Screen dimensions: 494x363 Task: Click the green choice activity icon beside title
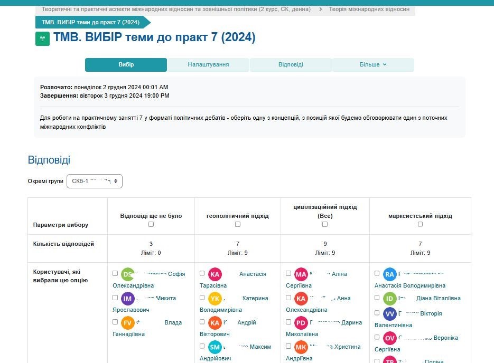[x=42, y=39]
